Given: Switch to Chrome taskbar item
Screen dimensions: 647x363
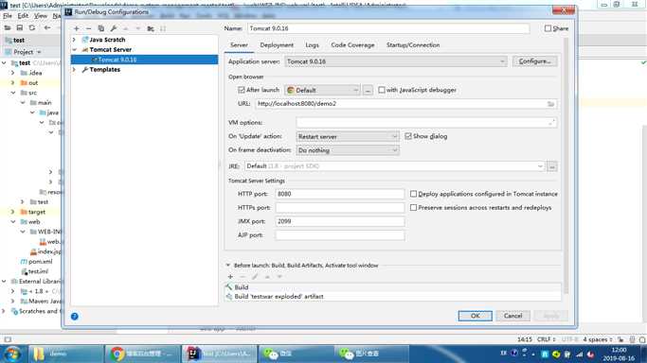Looking at the screenshot, I should [x=143, y=354].
